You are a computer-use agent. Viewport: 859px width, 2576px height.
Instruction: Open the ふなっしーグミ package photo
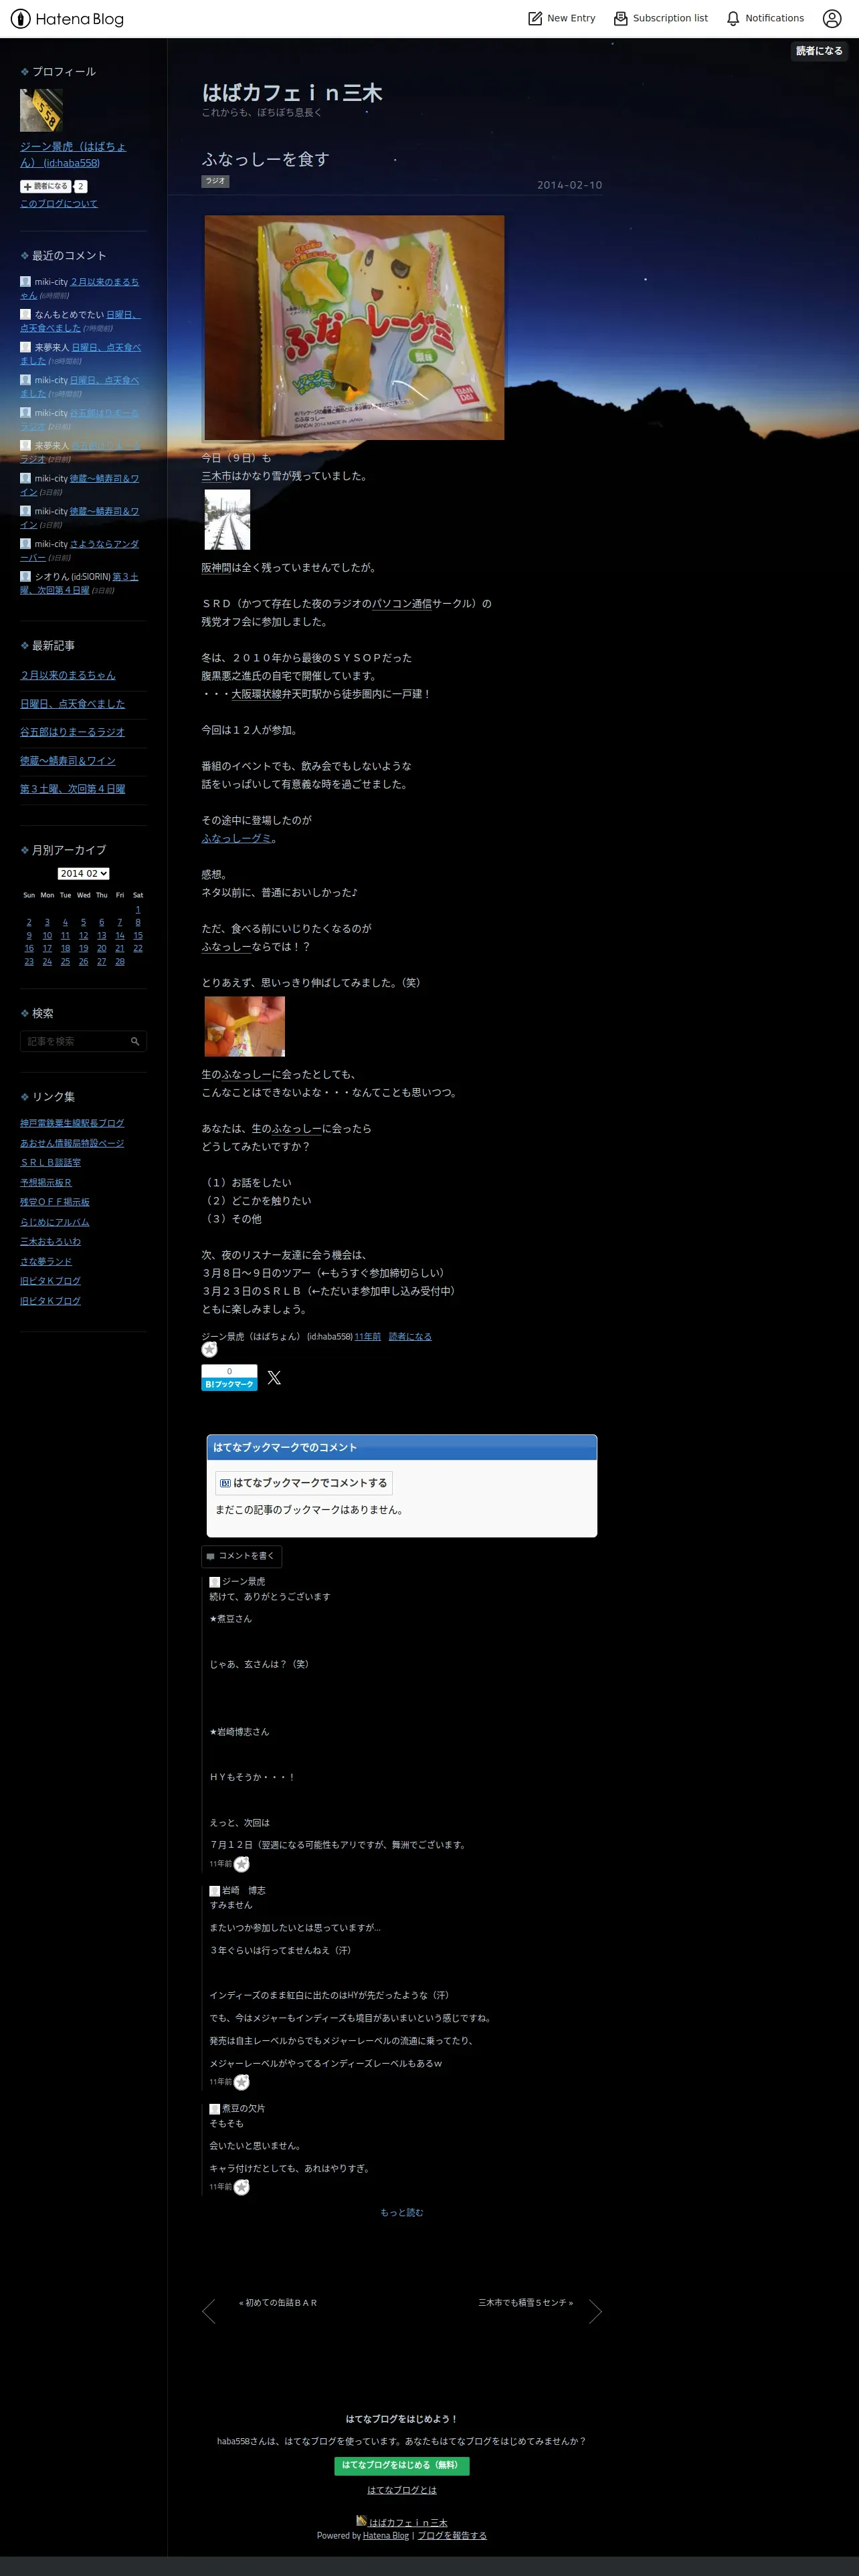[x=354, y=327]
